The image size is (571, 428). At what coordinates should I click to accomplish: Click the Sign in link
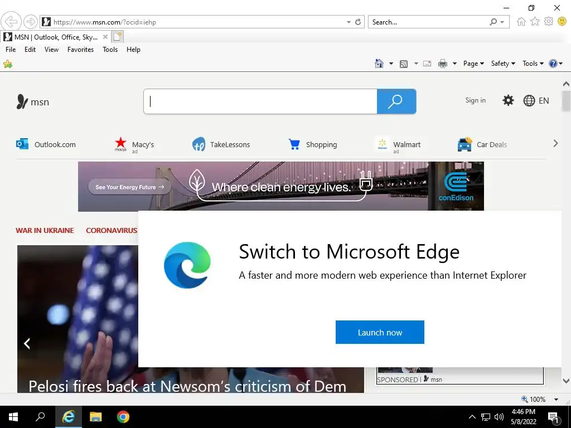click(475, 100)
